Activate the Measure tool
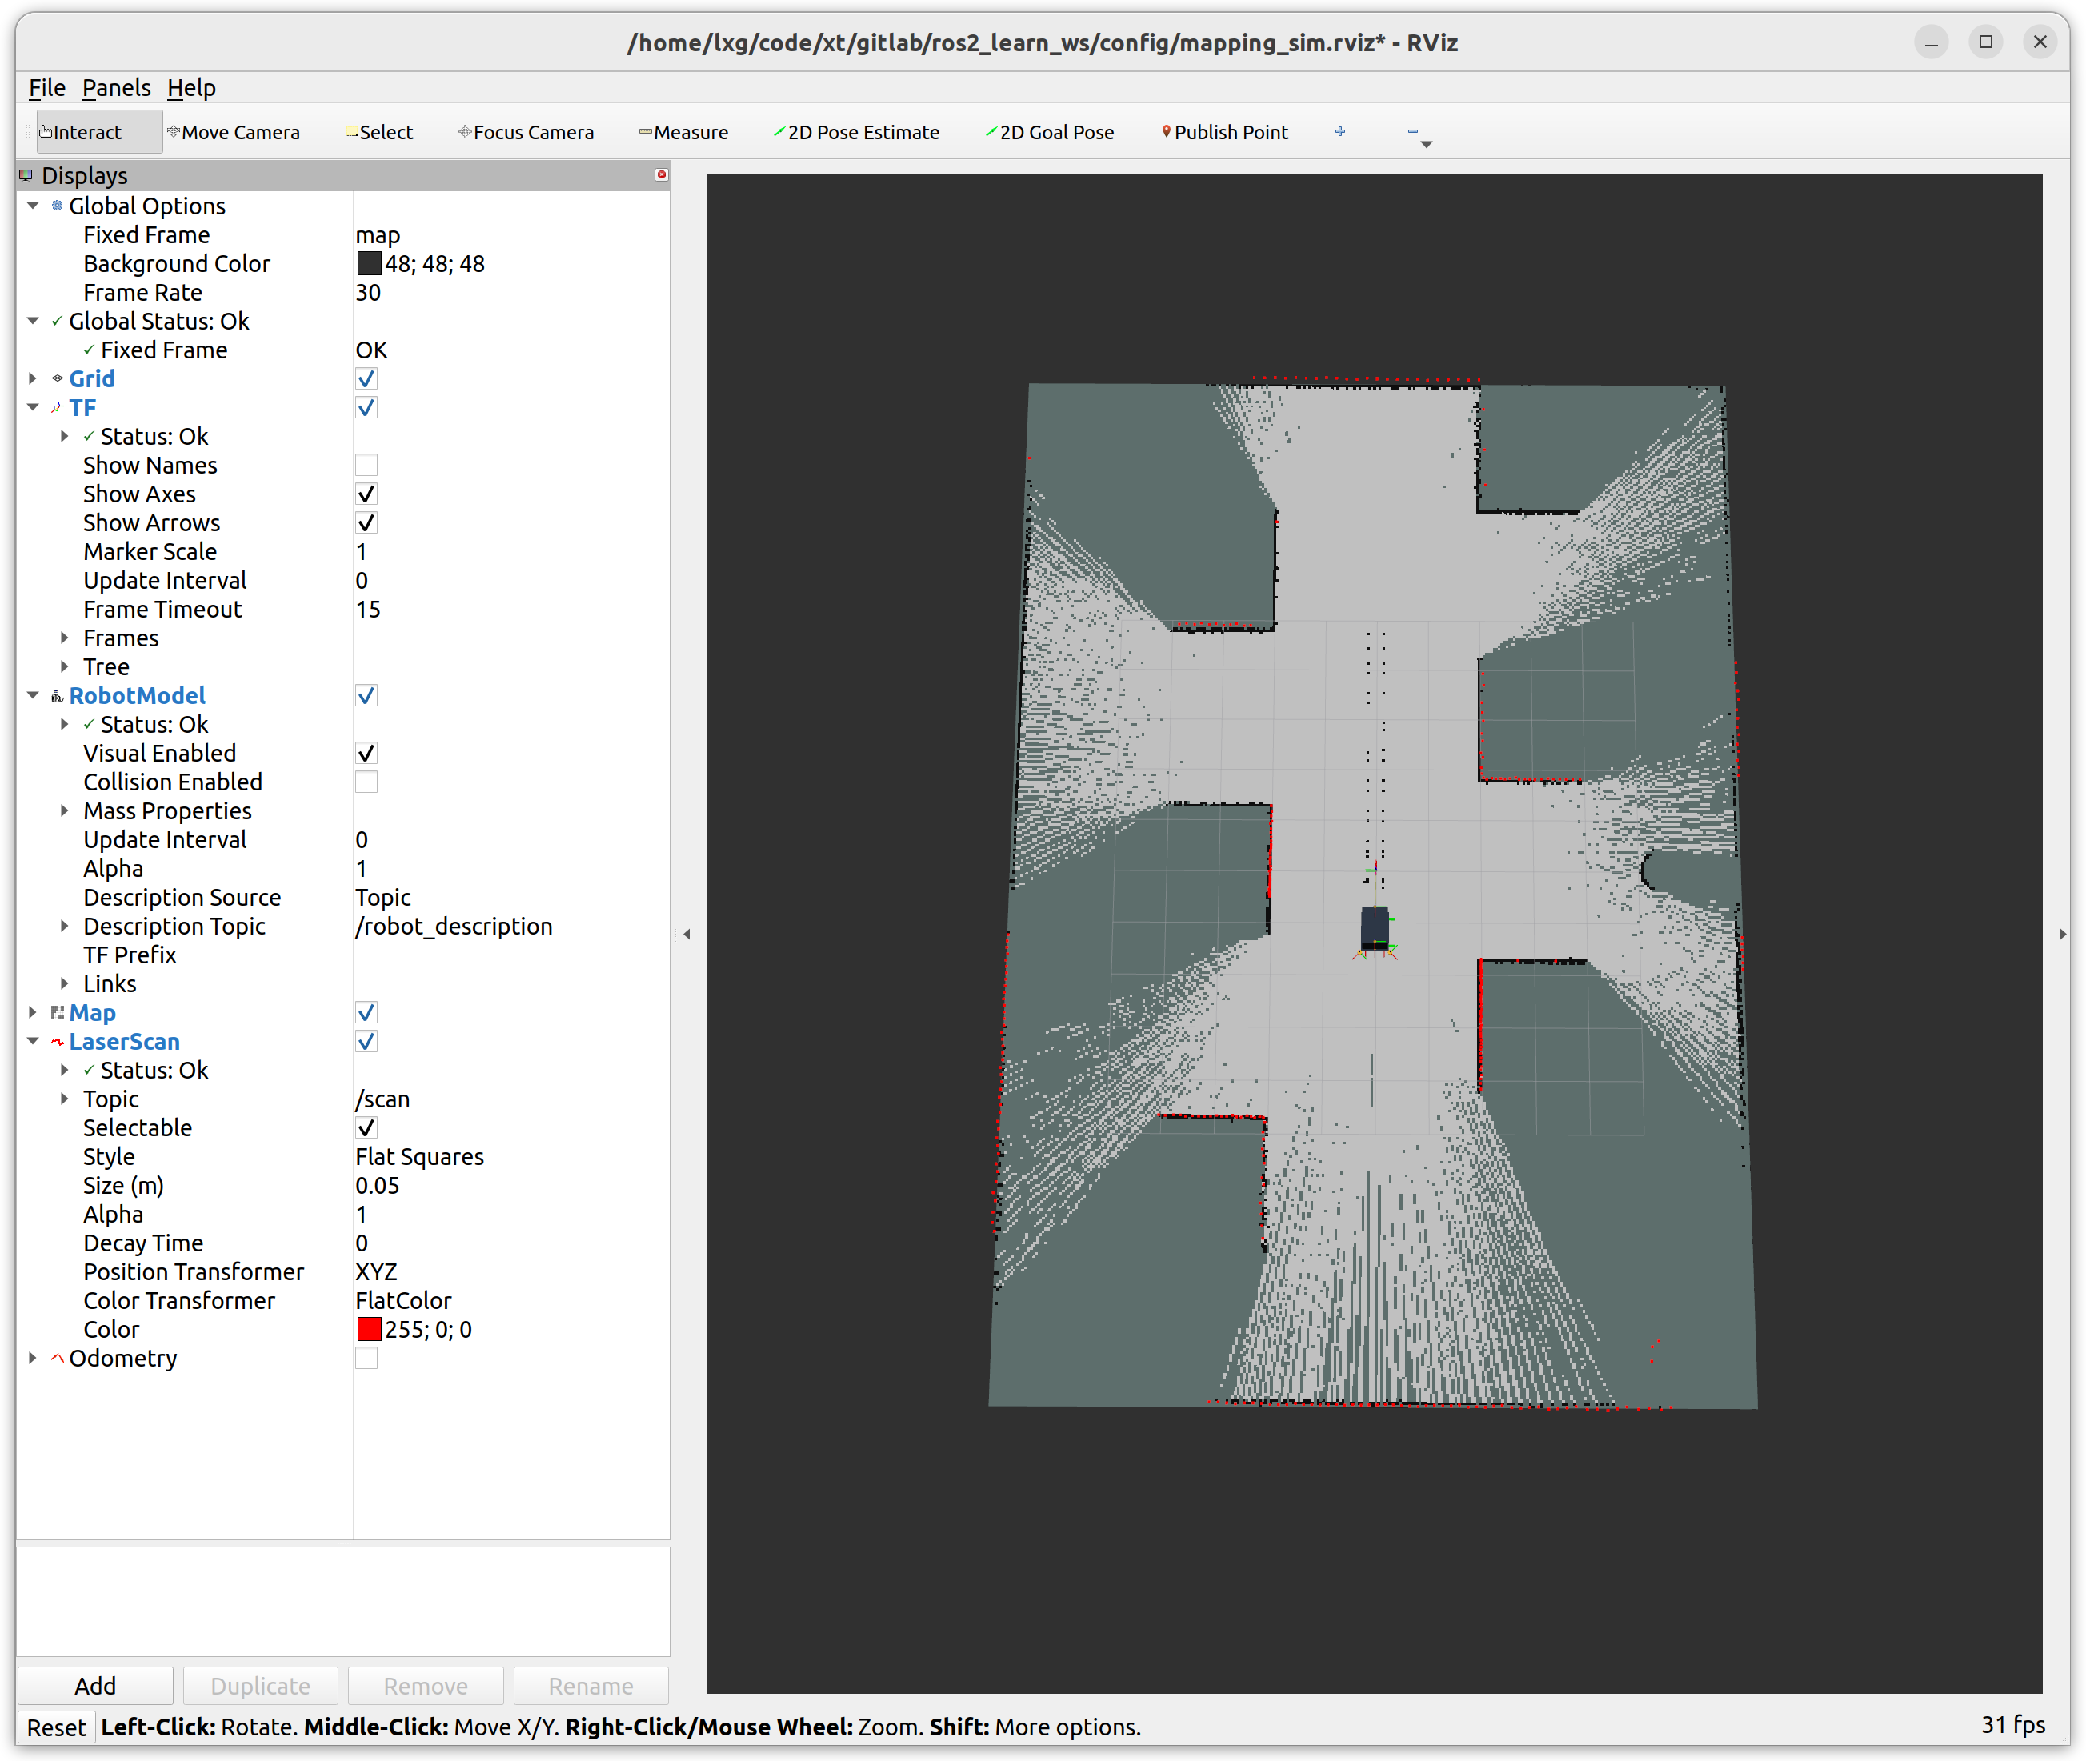Image resolution: width=2086 pixels, height=1761 pixels. coord(684,132)
